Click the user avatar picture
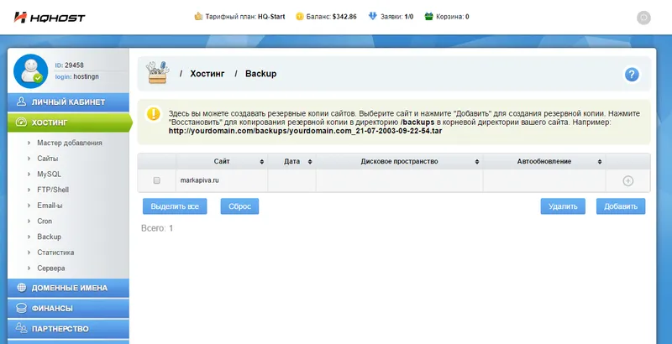Screen dimensions: 672x344 31,71
